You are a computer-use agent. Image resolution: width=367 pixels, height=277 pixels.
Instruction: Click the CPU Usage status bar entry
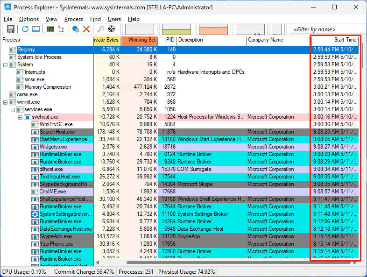pos(24,272)
